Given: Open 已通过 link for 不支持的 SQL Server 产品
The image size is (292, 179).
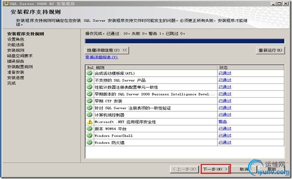Looking at the screenshot, I should (225, 80).
